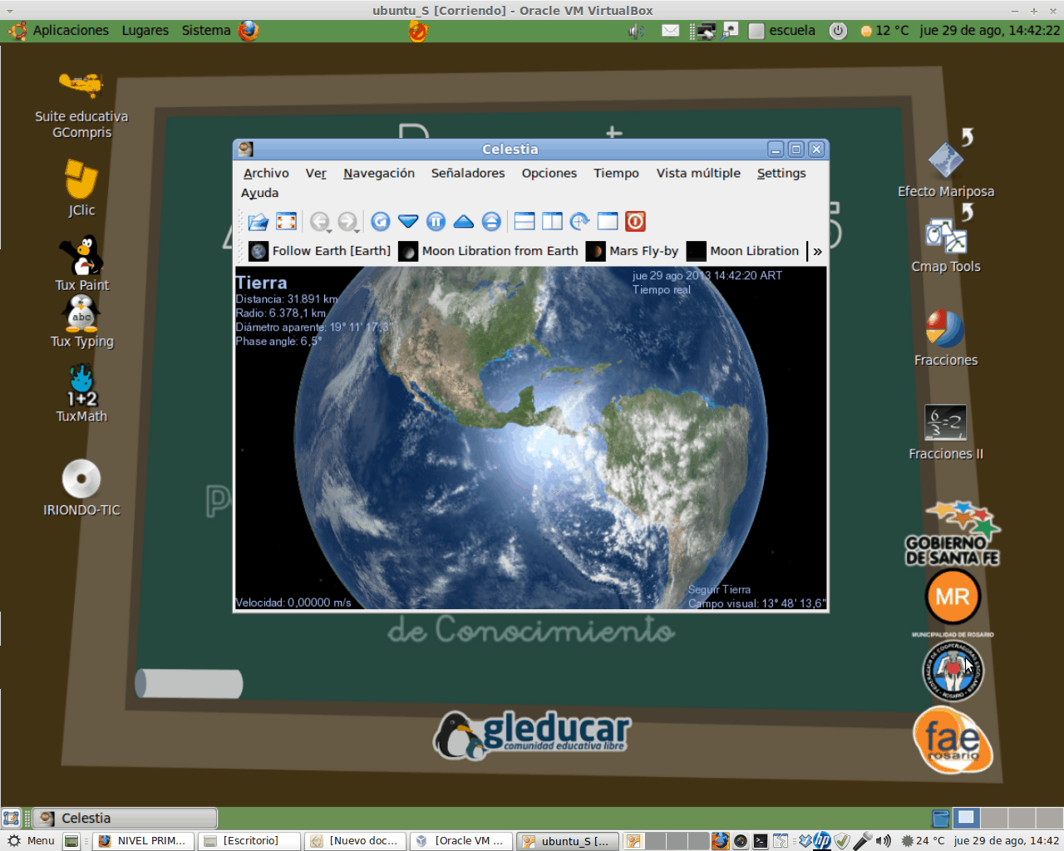Open the Navegación menu

coord(378,173)
